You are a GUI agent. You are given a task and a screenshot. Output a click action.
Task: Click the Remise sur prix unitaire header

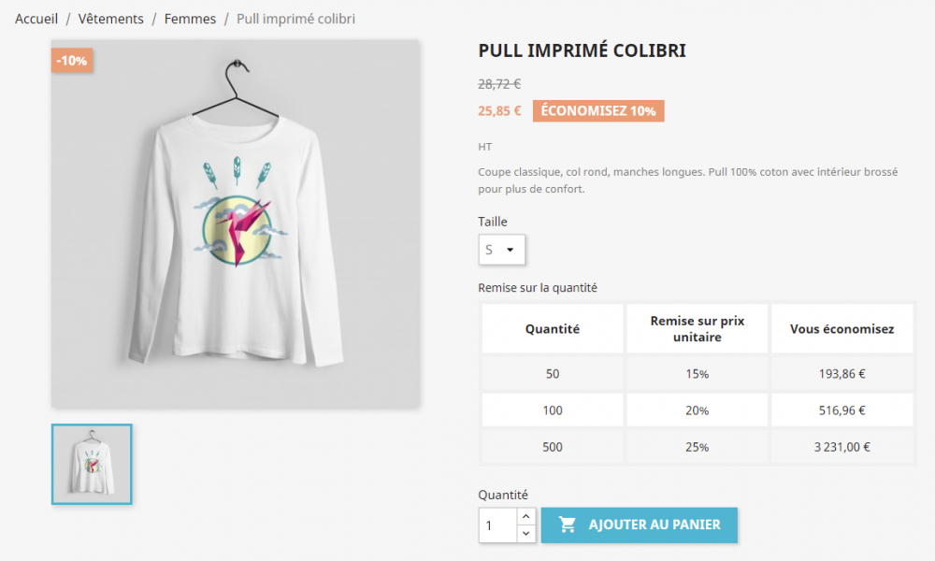pos(698,328)
